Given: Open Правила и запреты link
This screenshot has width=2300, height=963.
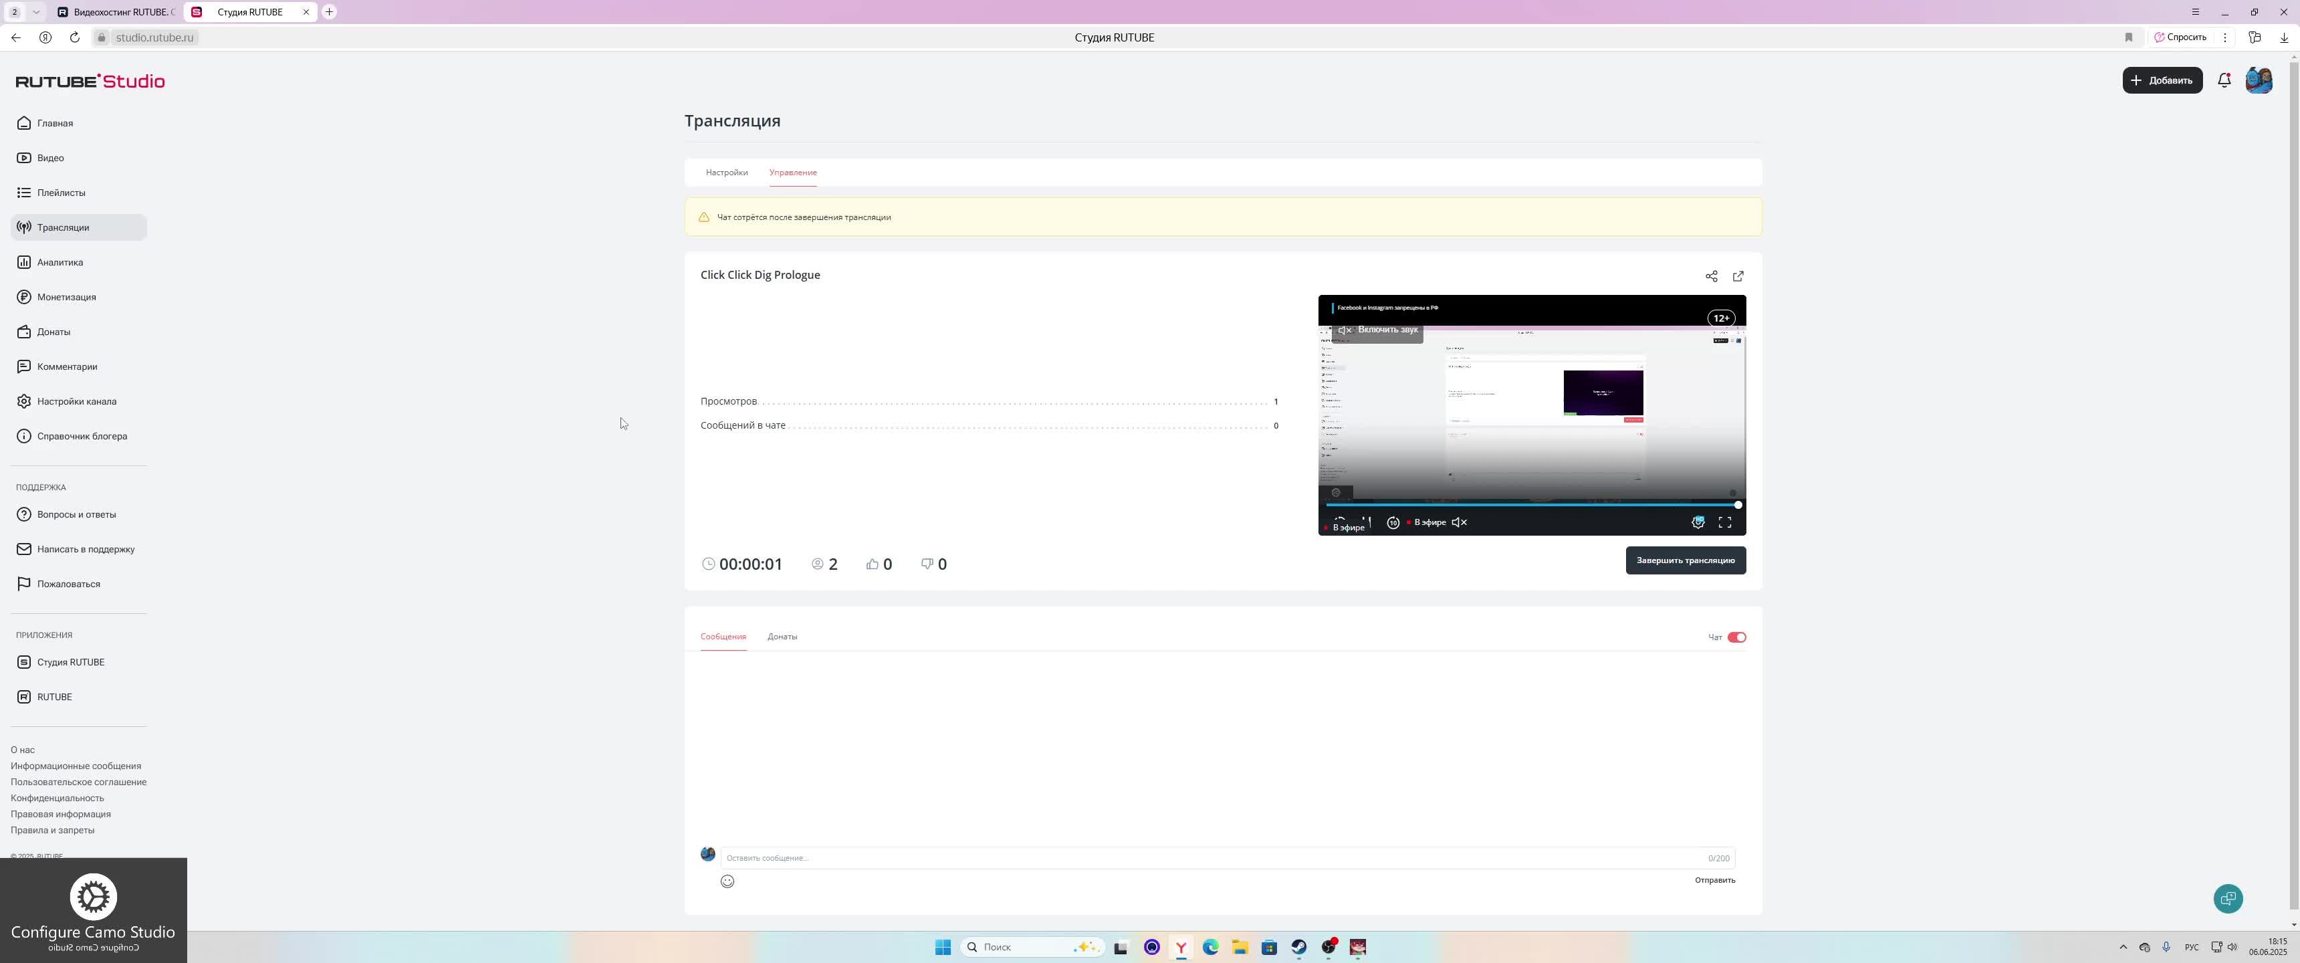Looking at the screenshot, I should click(53, 831).
